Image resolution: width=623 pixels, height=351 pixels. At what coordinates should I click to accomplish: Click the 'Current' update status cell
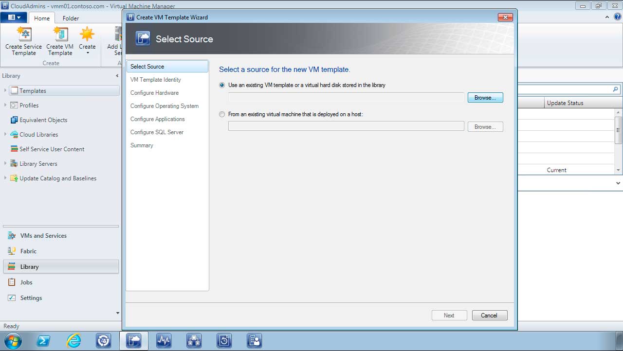pyautogui.click(x=556, y=170)
